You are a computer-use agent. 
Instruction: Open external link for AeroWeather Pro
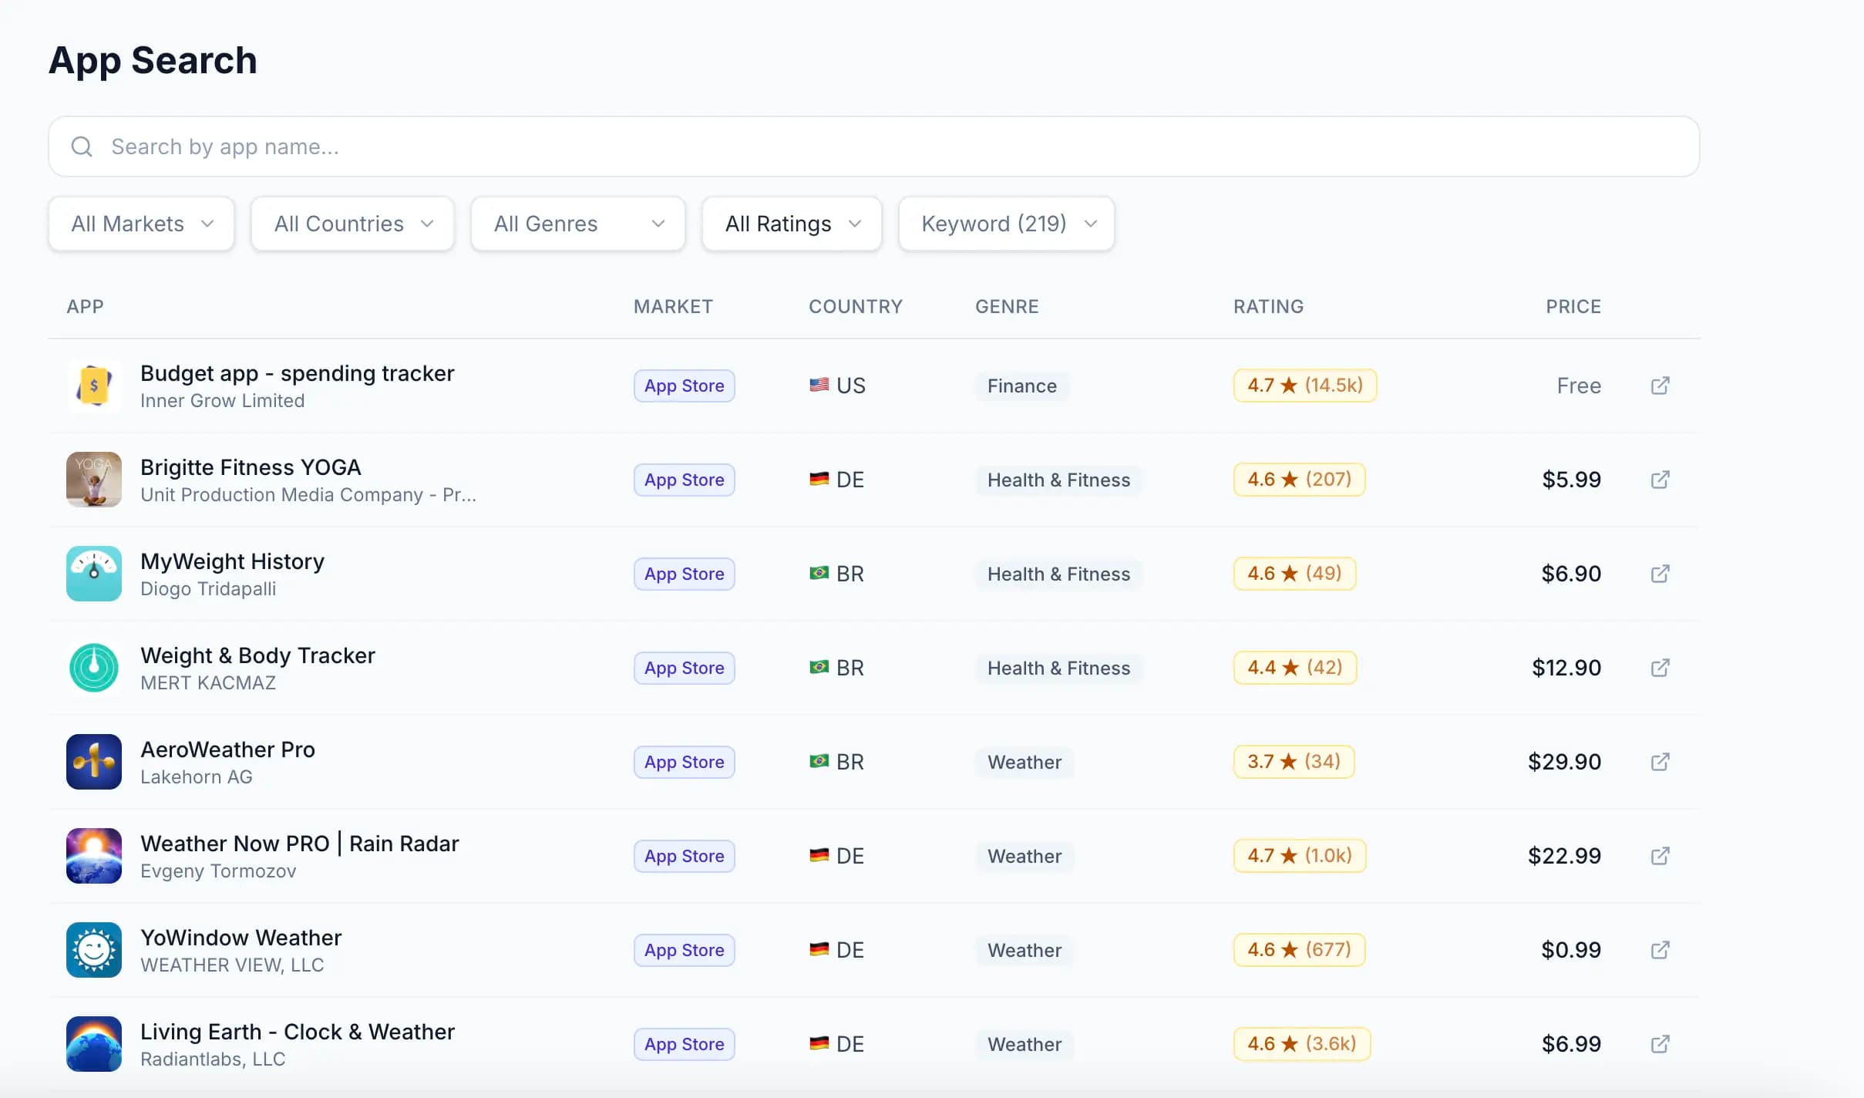click(1660, 762)
